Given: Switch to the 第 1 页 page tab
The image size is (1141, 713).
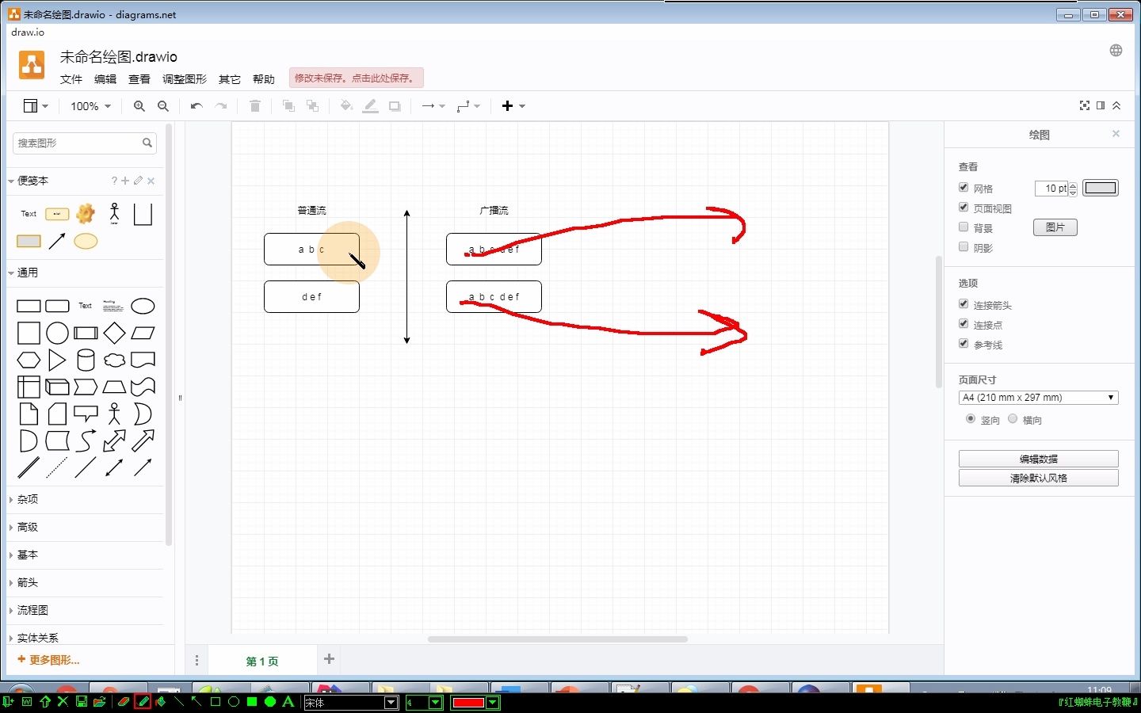Looking at the screenshot, I should click(261, 662).
